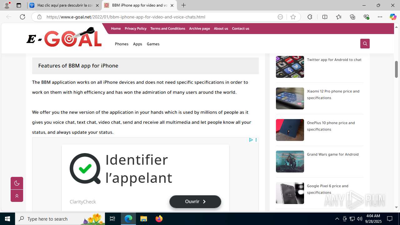
Task: Click the page vertical scrollbar thumb
Action: pos(396,69)
